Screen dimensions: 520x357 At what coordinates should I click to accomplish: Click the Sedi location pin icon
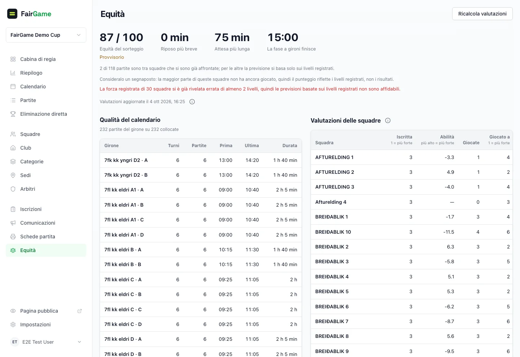pos(13,175)
